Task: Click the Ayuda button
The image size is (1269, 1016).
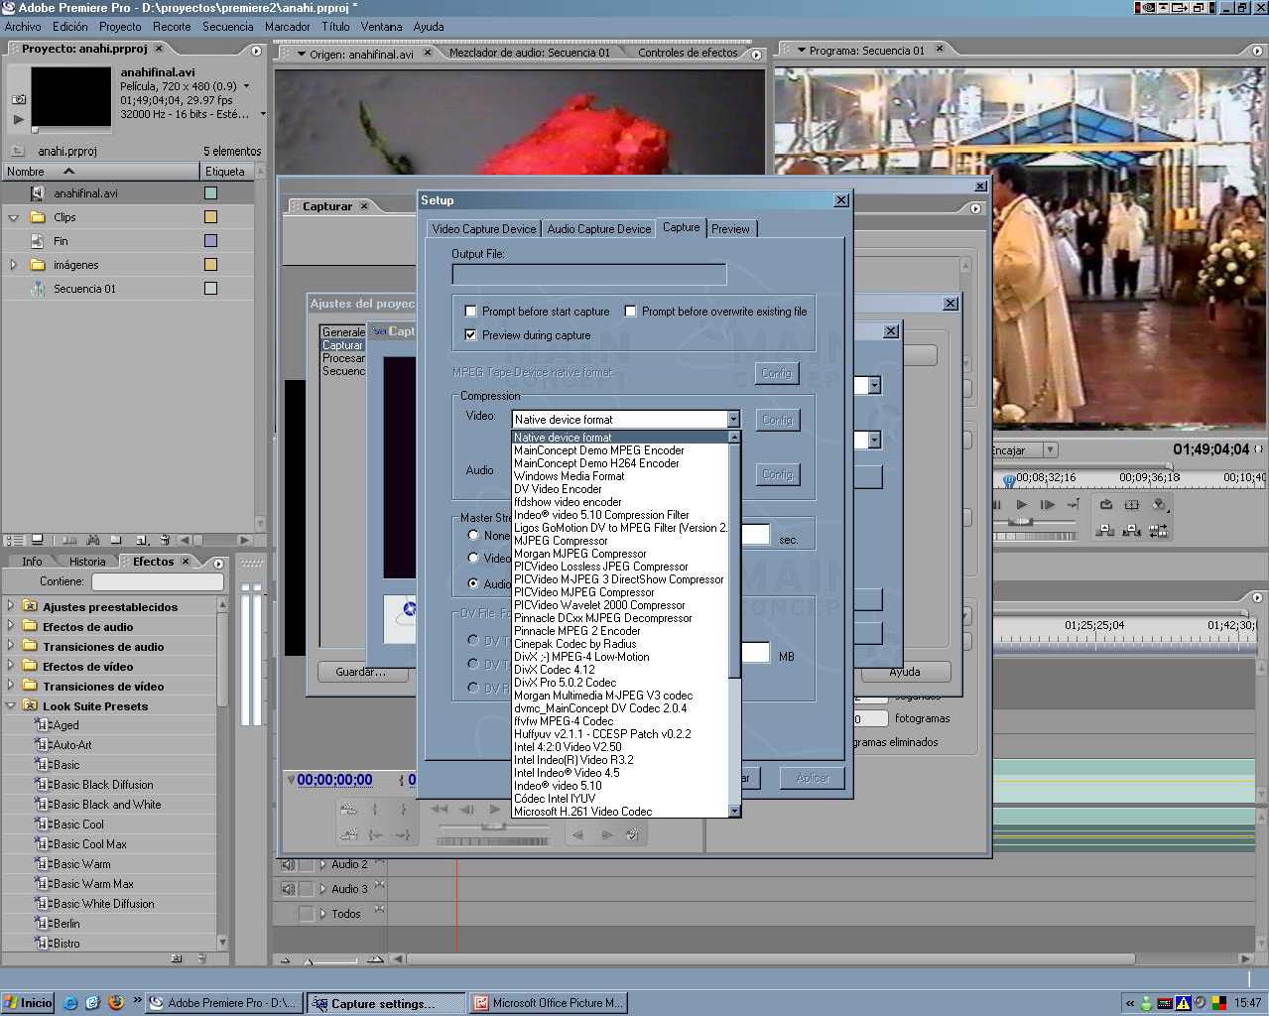Action: click(904, 672)
